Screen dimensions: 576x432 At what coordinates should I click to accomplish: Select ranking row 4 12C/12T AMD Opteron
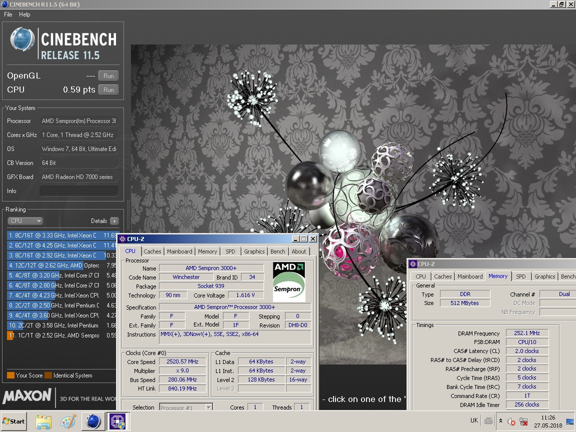[x=61, y=265]
